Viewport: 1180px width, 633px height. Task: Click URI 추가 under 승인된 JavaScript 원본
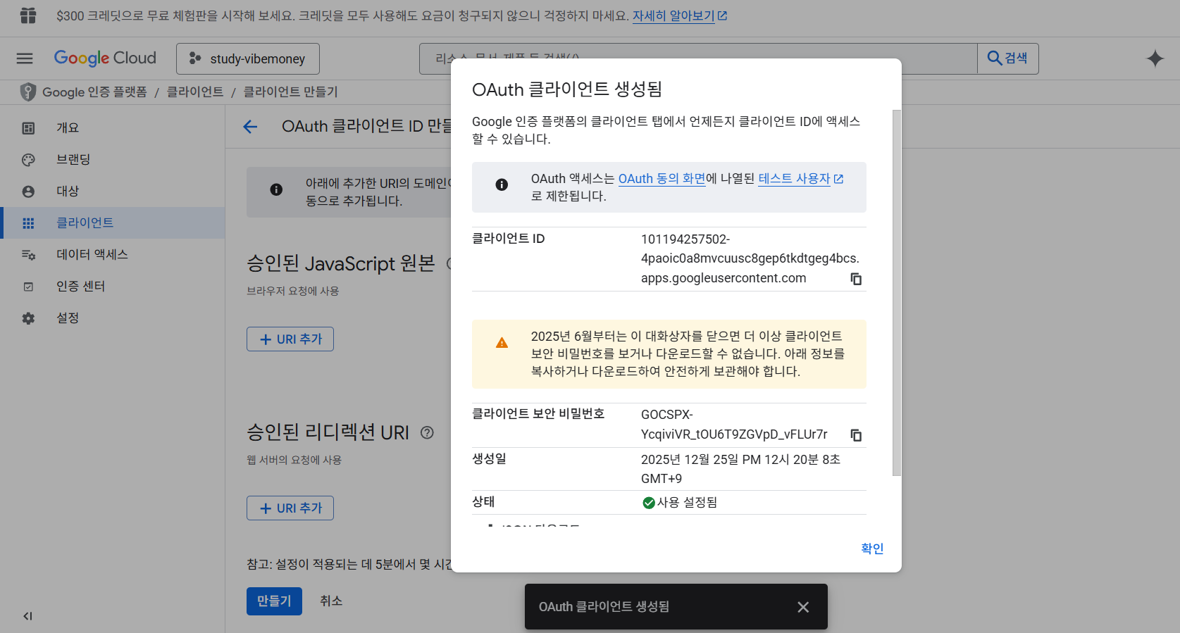coord(290,339)
